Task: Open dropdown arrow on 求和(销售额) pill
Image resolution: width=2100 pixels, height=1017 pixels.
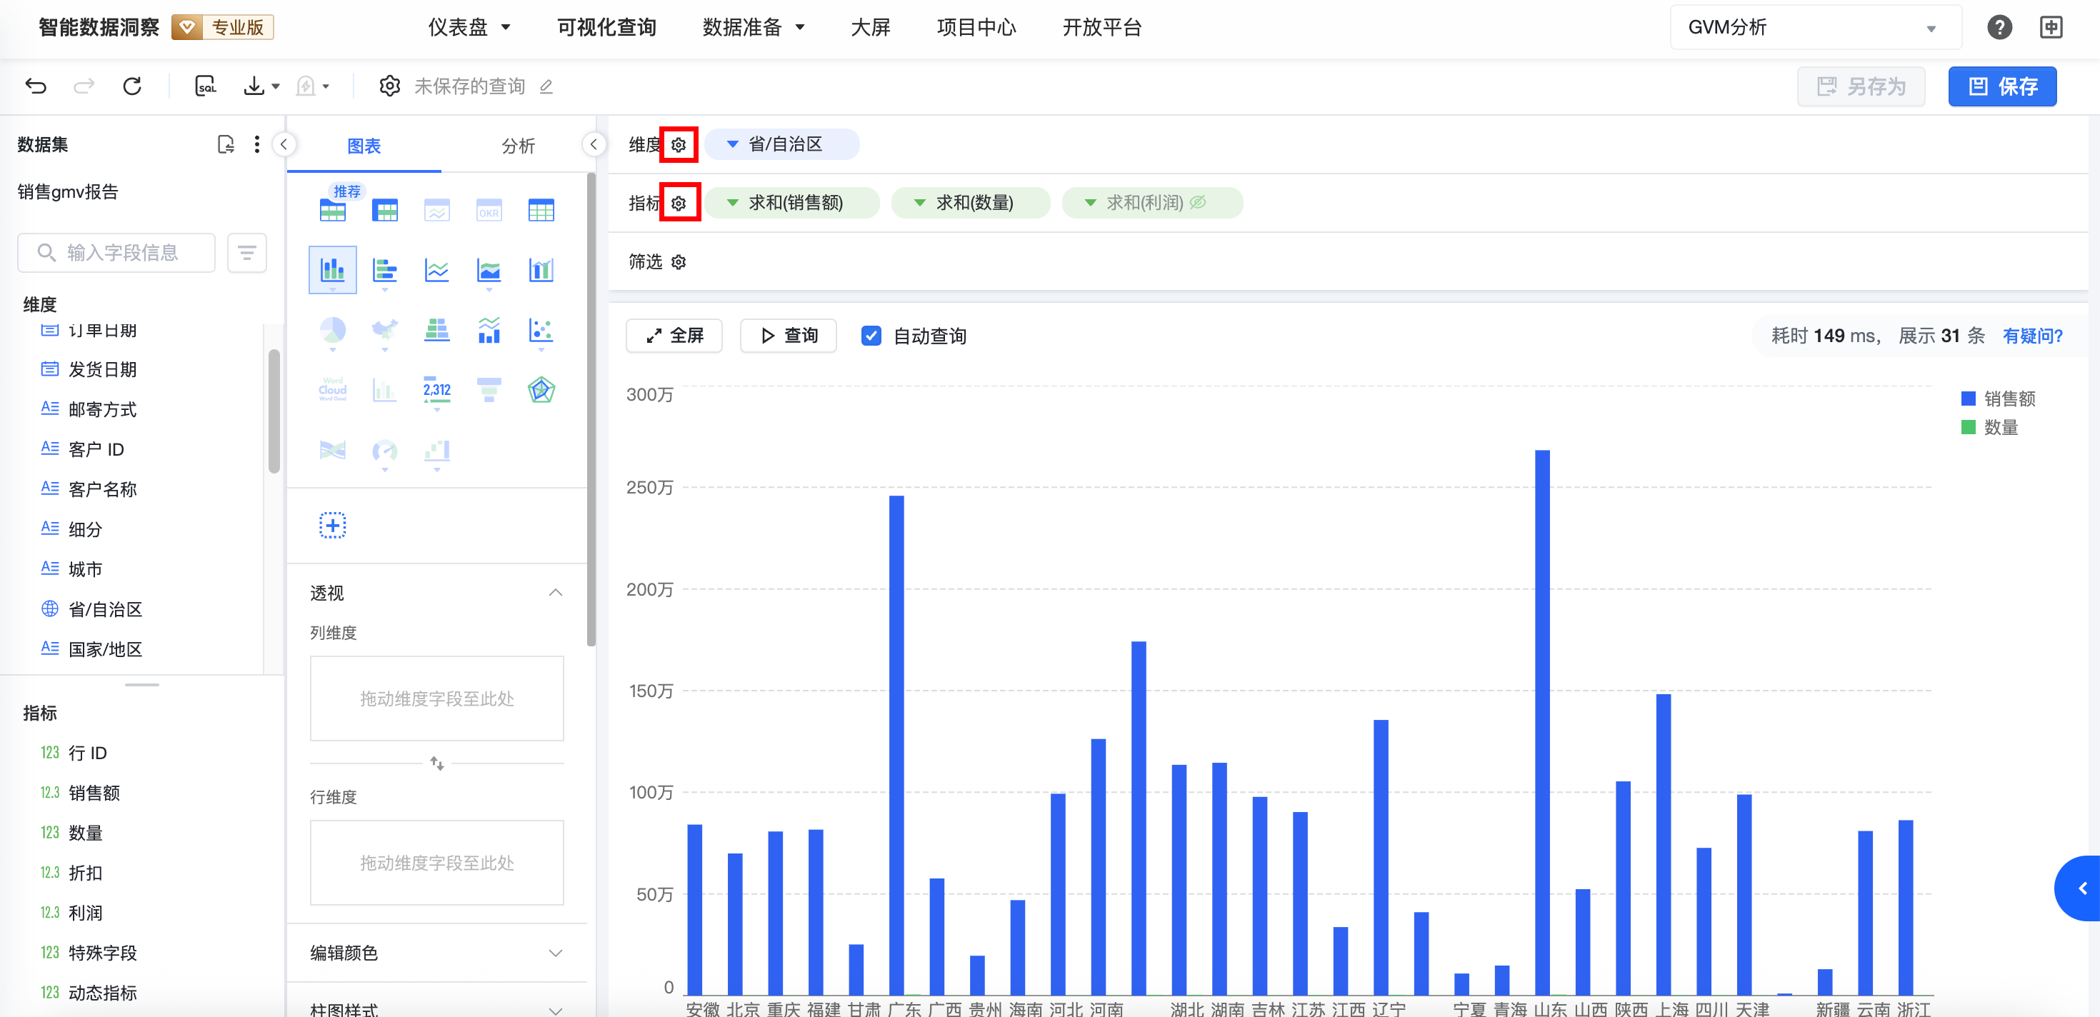Action: tap(732, 202)
